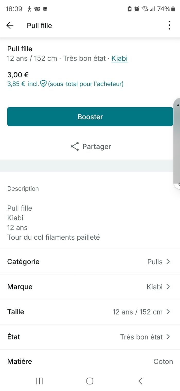Open recent apps from the navigation bar

click(39, 380)
